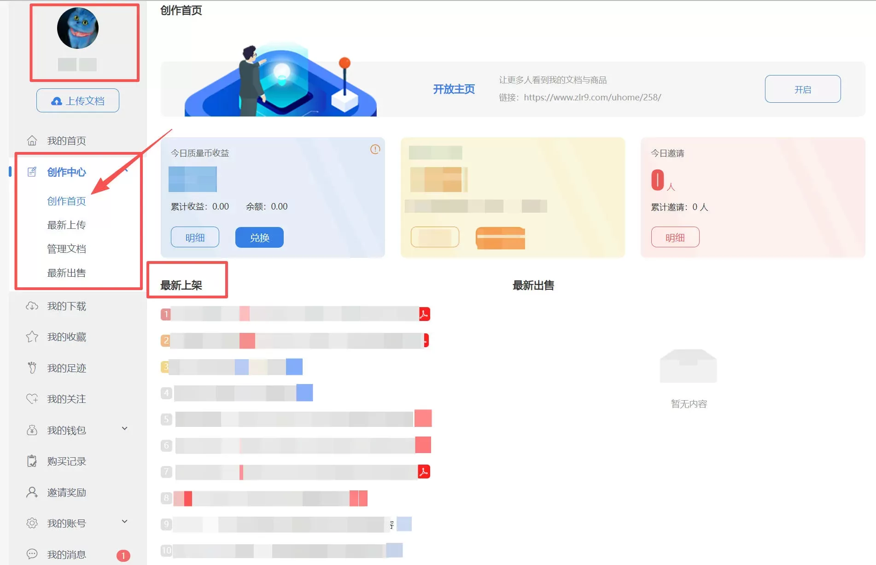876x565 pixels.
Task: Select 我的收藏 in the sidebar
Action: 66,337
